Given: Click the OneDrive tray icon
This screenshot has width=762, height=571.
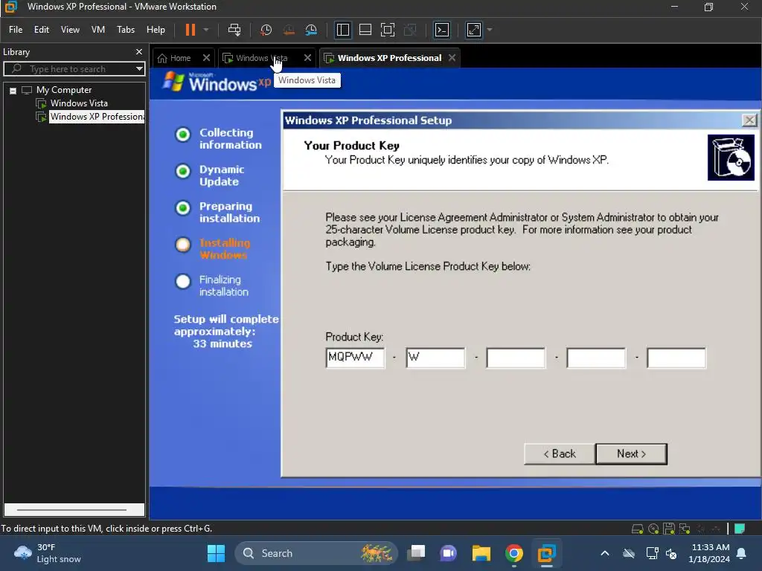Looking at the screenshot, I should [x=629, y=553].
